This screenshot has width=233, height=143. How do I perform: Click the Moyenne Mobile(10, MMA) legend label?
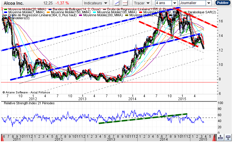[148, 15]
